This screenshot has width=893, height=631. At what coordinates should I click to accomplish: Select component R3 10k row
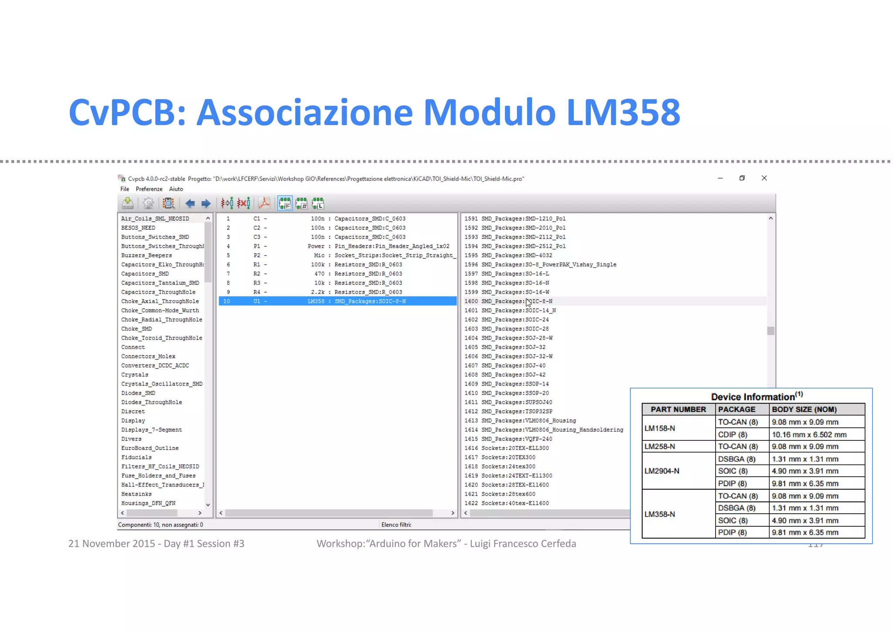point(337,283)
